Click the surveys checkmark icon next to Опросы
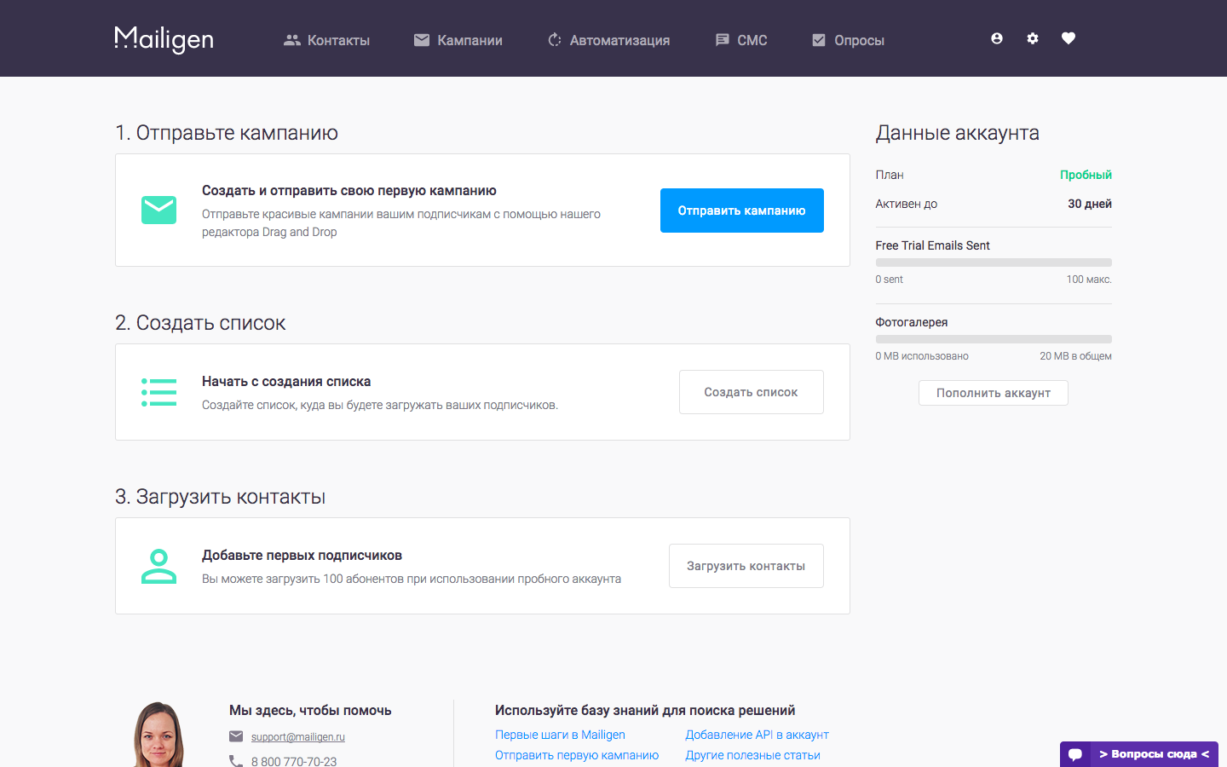The width and height of the screenshot is (1227, 767). (x=818, y=38)
